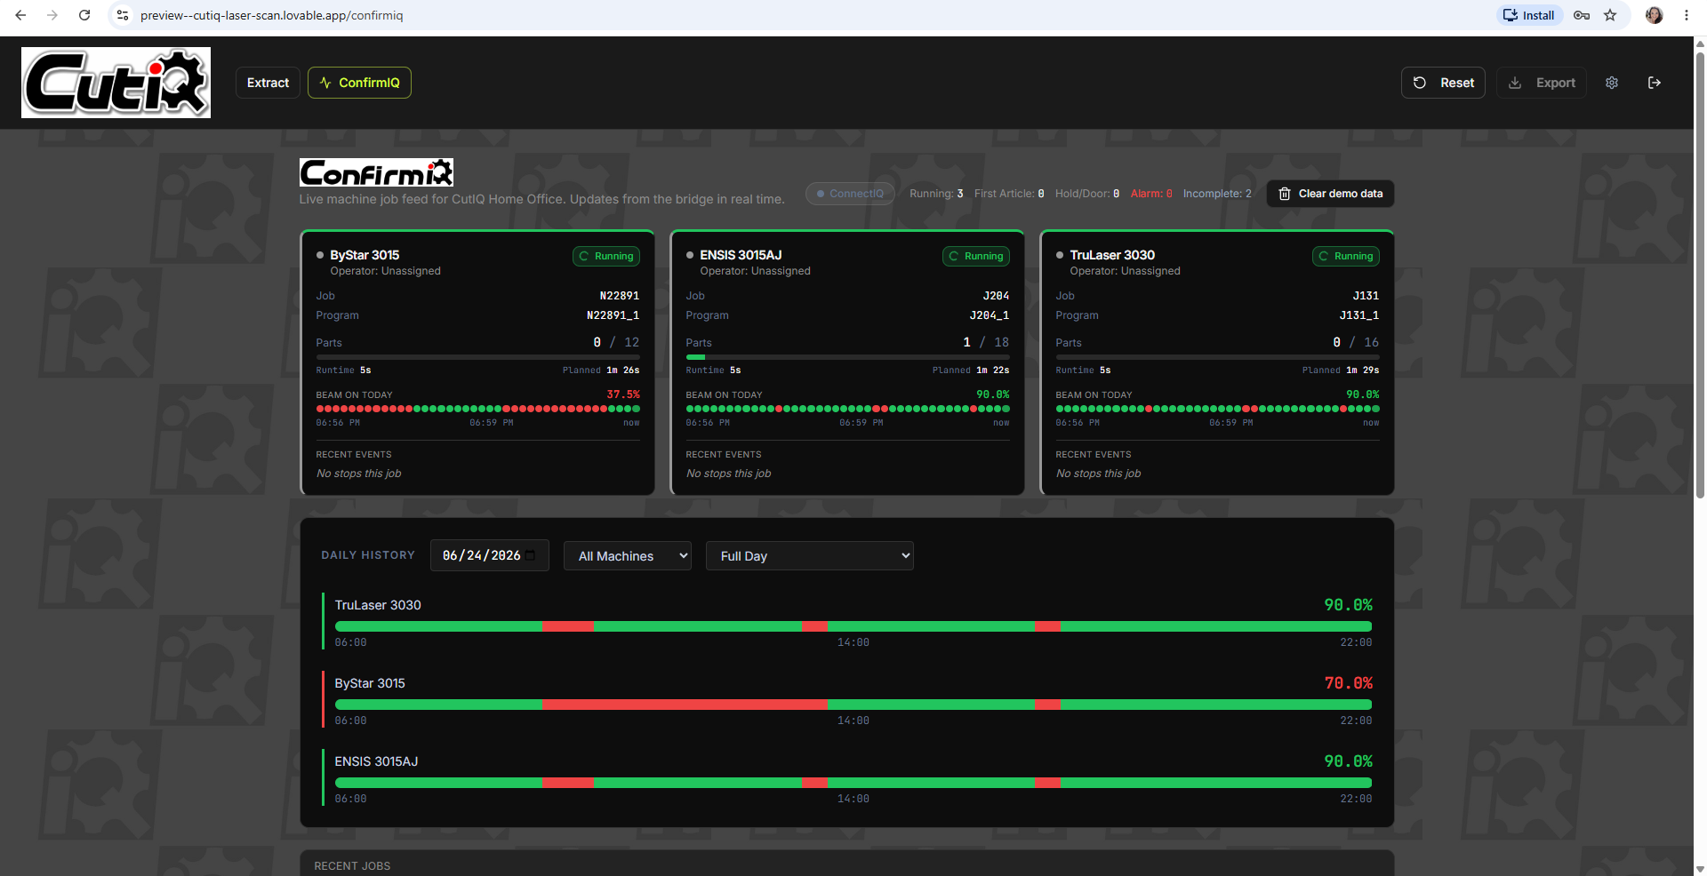Click ENSIS 3015AJ history row label
Image resolution: width=1707 pixels, height=876 pixels.
[x=376, y=761]
